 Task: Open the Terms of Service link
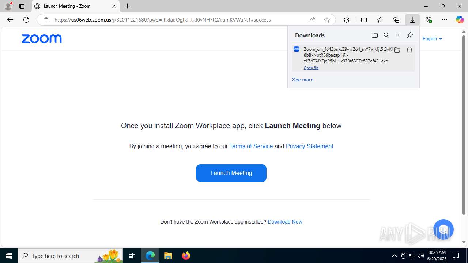[x=251, y=146]
